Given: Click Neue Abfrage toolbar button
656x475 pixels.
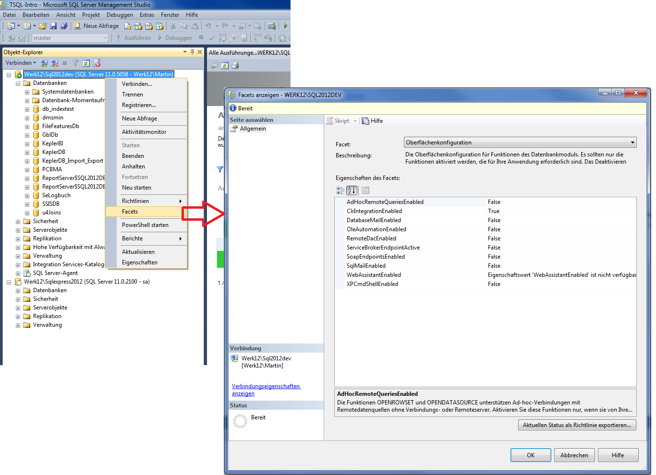Looking at the screenshot, I should pyautogui.click(x=97, y=26).
